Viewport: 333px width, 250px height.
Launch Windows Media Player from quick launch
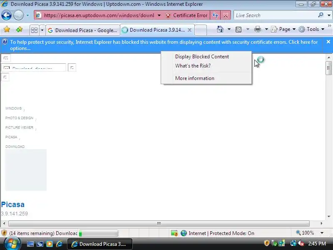[50, 244]
